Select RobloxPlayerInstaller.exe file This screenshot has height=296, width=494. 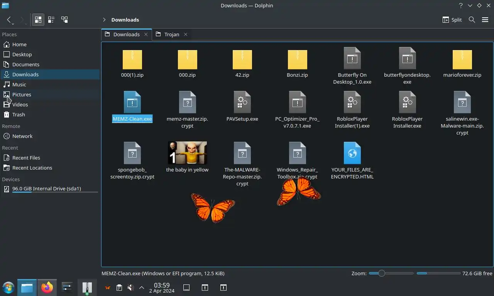tap(407, 110)
